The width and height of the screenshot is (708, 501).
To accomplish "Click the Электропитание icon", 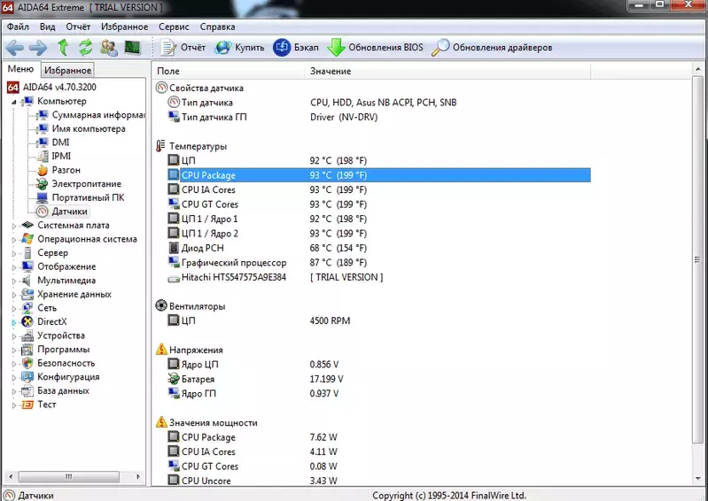I will [x=43, y=184].
